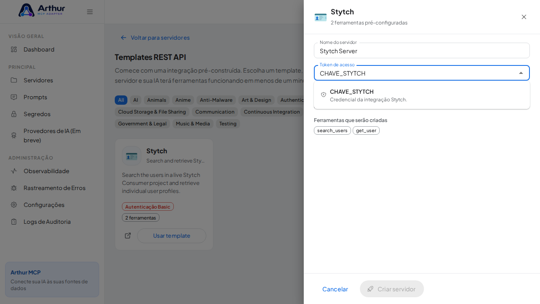Open Prompts in the sidebar

point(52,97)
